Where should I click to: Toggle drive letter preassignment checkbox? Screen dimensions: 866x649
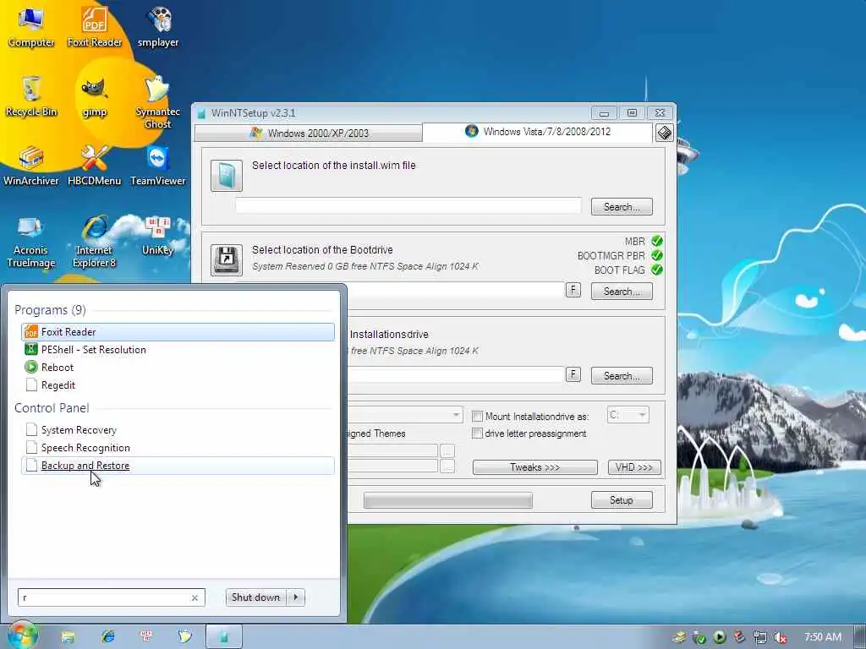click(478, 434)
